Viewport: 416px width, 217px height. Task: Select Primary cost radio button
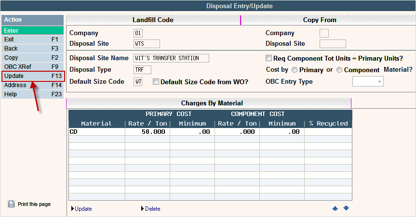pyautogui.click(x=295, y=70)
